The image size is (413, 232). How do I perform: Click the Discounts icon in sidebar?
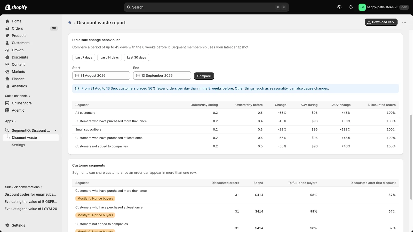point(7,57)
